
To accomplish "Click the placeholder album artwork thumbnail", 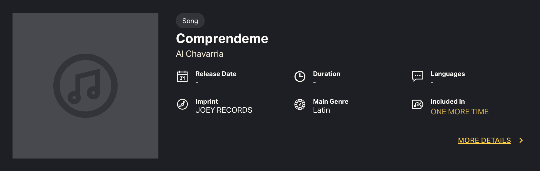I will [x=85, y=86].
